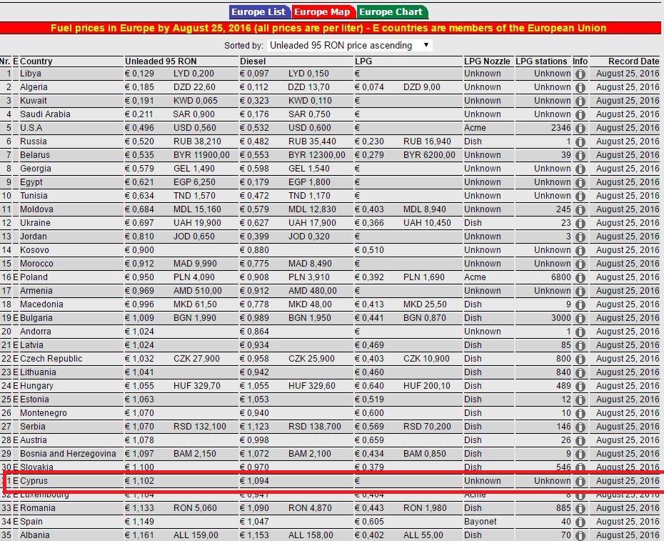Open info icon in Bosnia and Herzegovina row

coord(580,454)
